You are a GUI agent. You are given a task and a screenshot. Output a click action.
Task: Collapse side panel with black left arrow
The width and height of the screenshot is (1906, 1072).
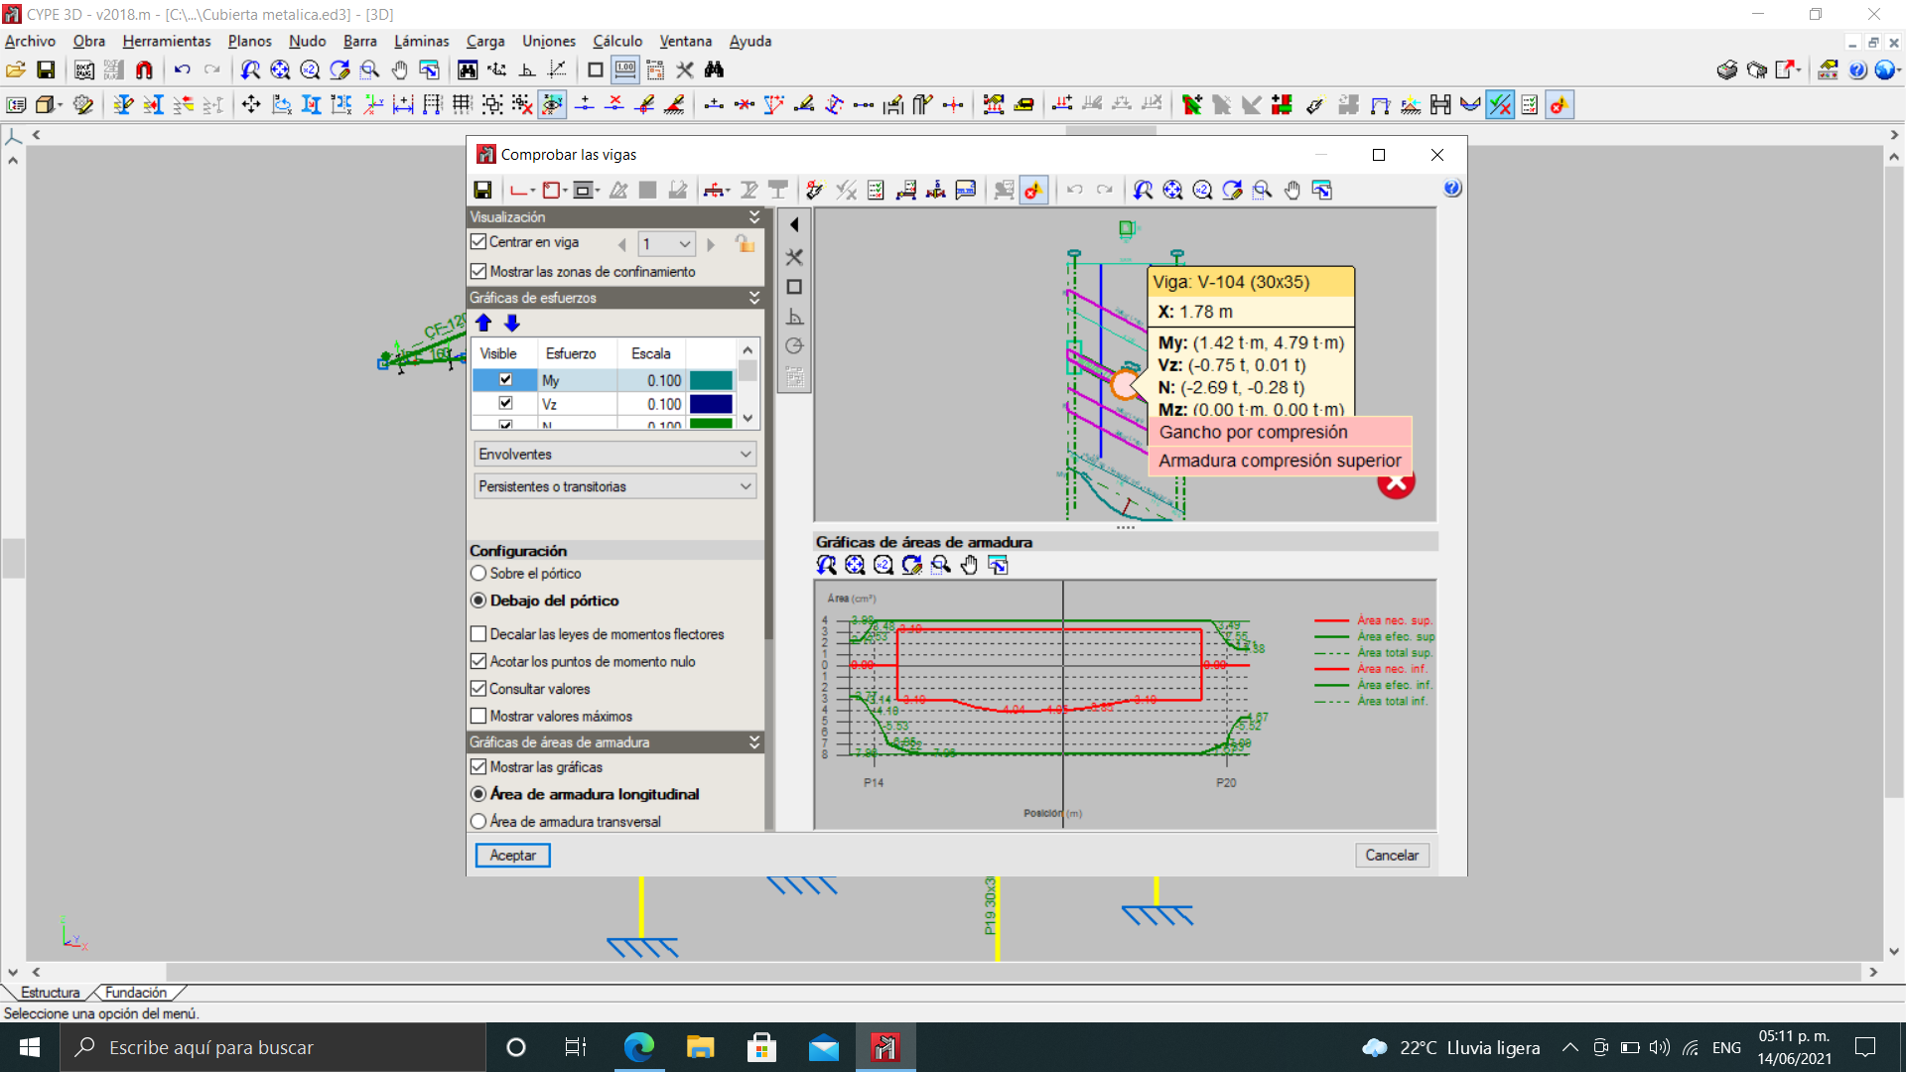click(x=794, y=225)
